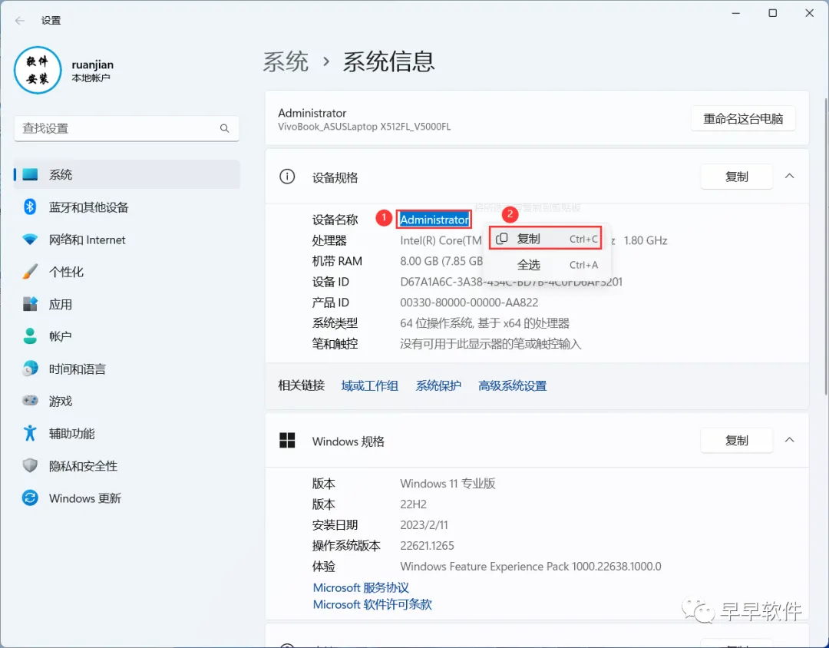The height and width of the screenshot is (648, 829).
Task: Click the 64 位操作系统 system type value
Action: pos(485,323)
